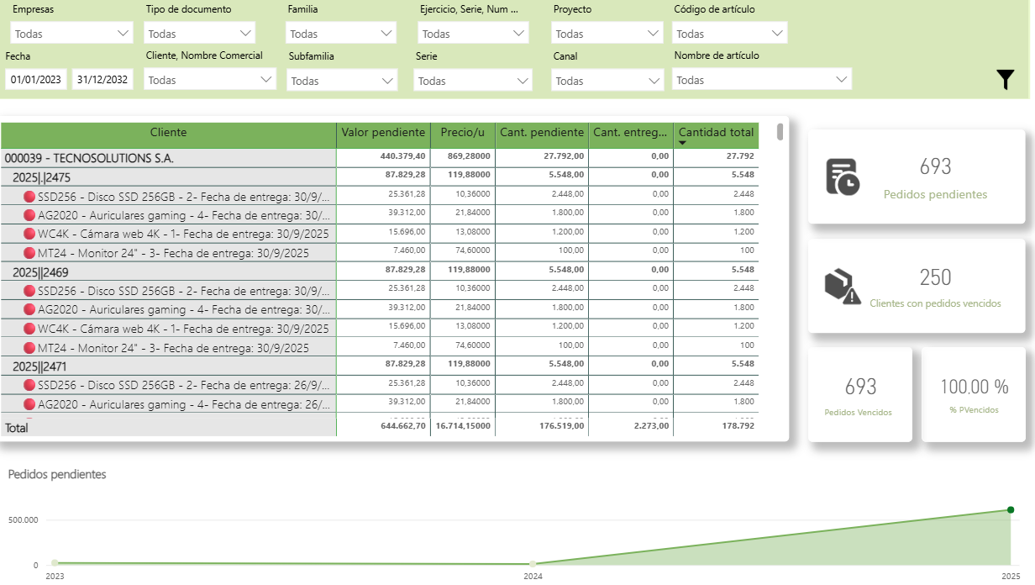Expand the Tipo de documento dropdown
The height and width of the screenshot is (585, 1035).
click(x=200, y=34)
